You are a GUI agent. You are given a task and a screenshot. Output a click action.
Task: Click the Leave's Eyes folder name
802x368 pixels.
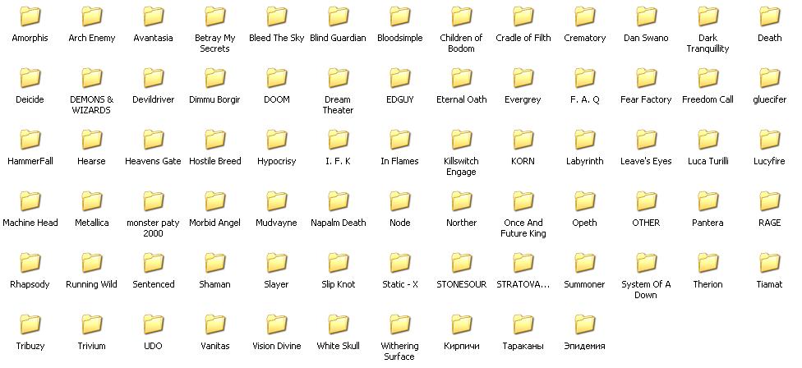click(x=646, y=161)
